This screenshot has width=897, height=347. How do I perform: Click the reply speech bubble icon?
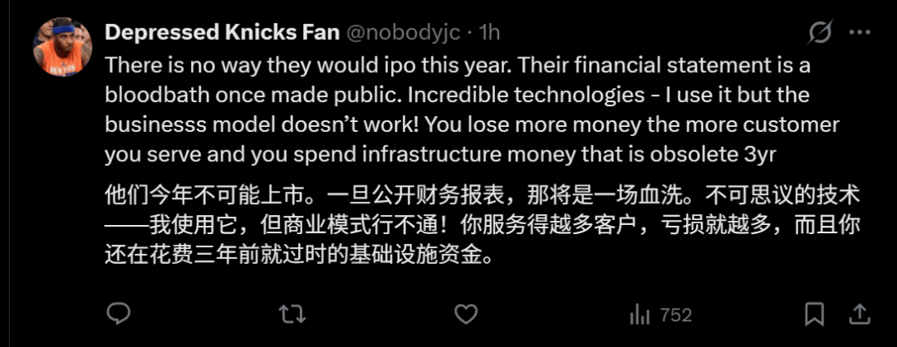coord(119,314)
